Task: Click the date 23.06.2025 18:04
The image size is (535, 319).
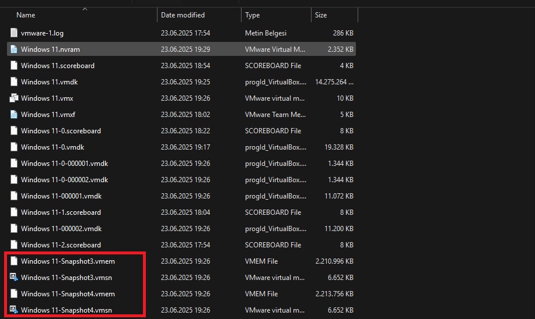Action: coord(186,212)
